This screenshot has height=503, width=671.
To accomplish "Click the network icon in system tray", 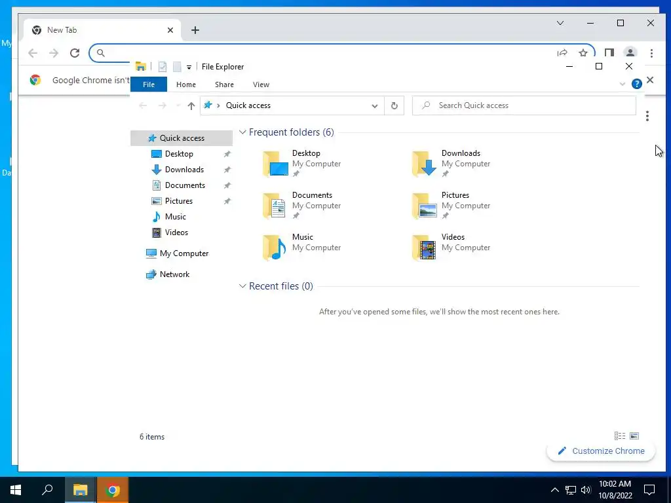I will (x=571, y=490).
